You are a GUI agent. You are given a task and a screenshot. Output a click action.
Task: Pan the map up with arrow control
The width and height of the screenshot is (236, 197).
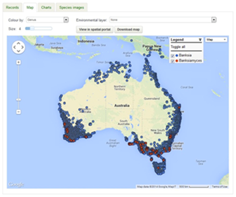point(19,43)
